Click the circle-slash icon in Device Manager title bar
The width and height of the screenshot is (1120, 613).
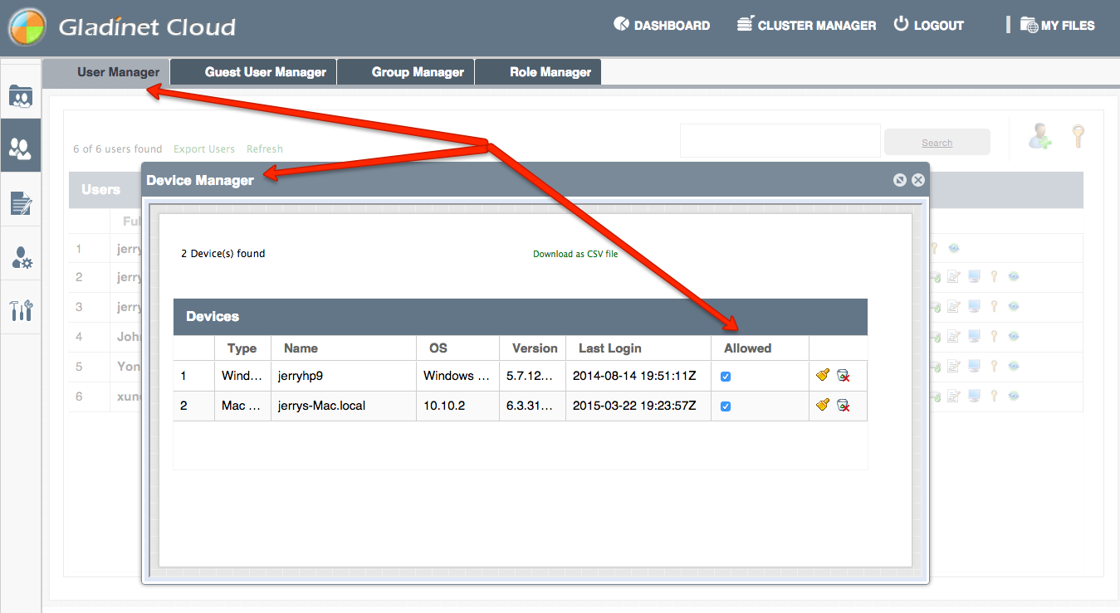pyautogui.click(x=899, y=180)
